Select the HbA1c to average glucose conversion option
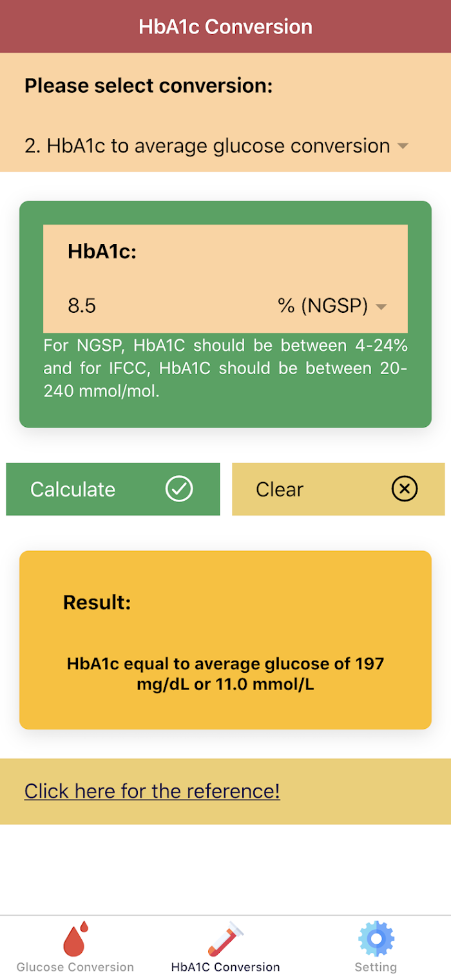Viewport: 451px width, 976px height. click(x=207, y=146)
